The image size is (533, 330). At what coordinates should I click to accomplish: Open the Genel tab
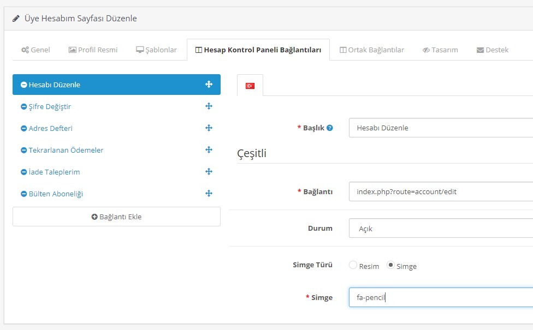[x=35, y=50]
